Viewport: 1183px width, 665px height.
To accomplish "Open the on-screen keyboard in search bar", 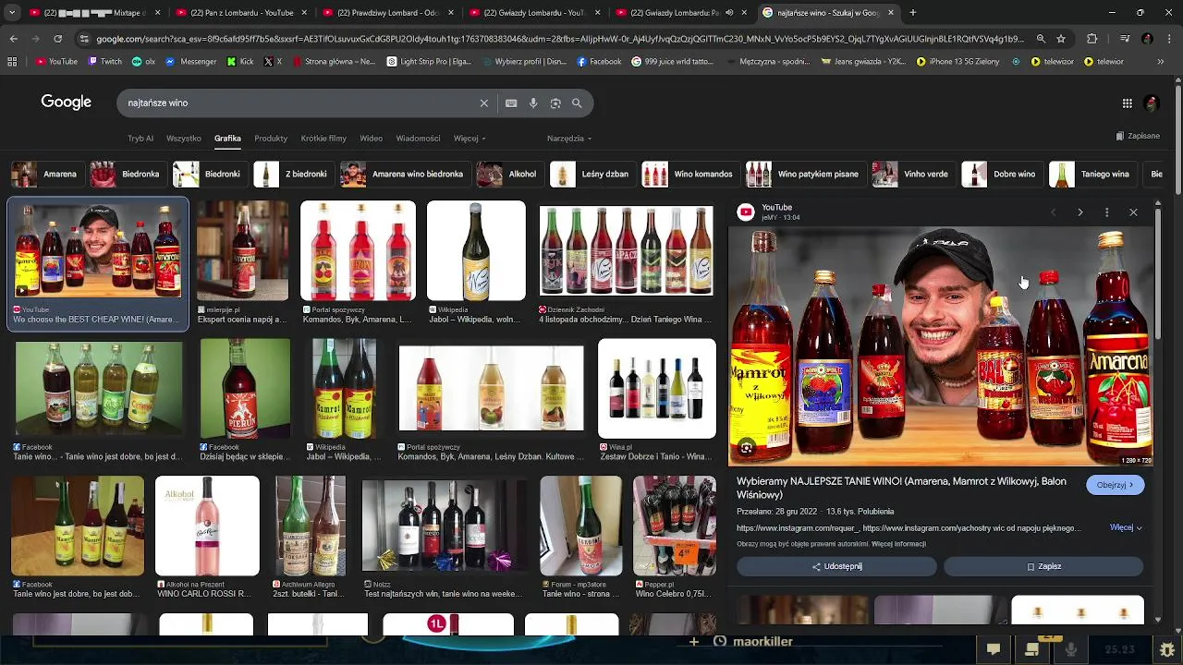I will 511,103.
